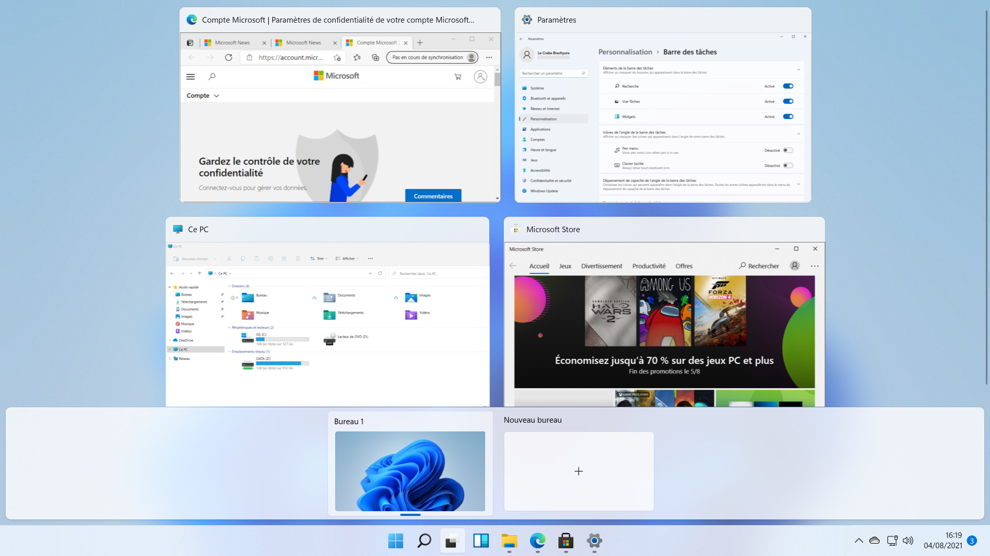Image resolution: width=990 pixels, height=556 pixels.
Task: Show hidden icons chevron in system tray
Action: click(x=859, y=541)
